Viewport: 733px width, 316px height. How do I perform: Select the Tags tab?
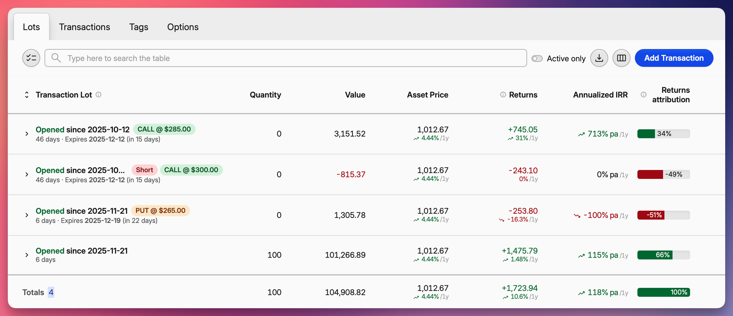click(139, 27)
